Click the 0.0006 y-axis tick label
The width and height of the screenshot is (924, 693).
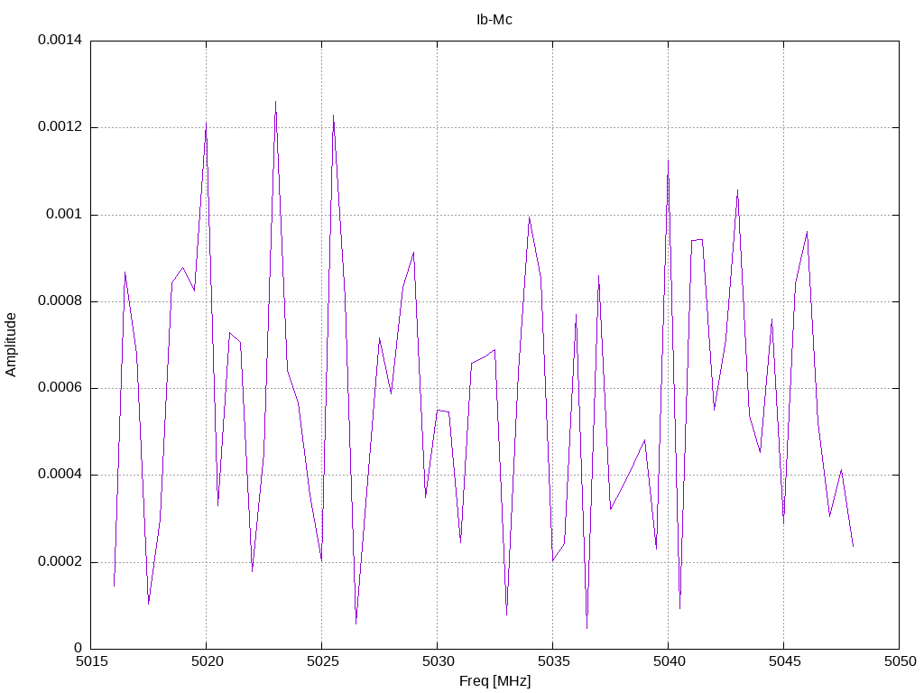(x=60, y=388)
